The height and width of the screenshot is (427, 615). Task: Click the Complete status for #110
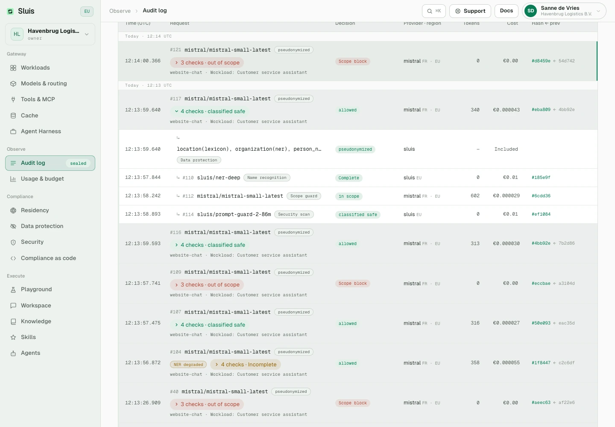click(349, 178)
